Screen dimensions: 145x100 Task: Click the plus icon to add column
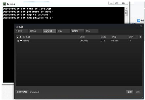pyautogui.click(x=140, y=37)
